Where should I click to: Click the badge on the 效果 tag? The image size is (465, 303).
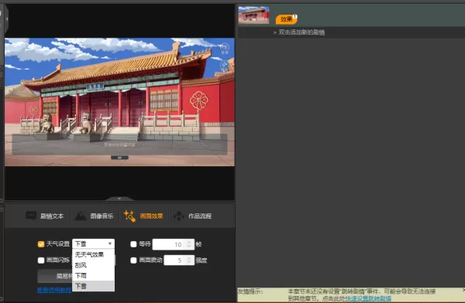[x=295, y=16]
